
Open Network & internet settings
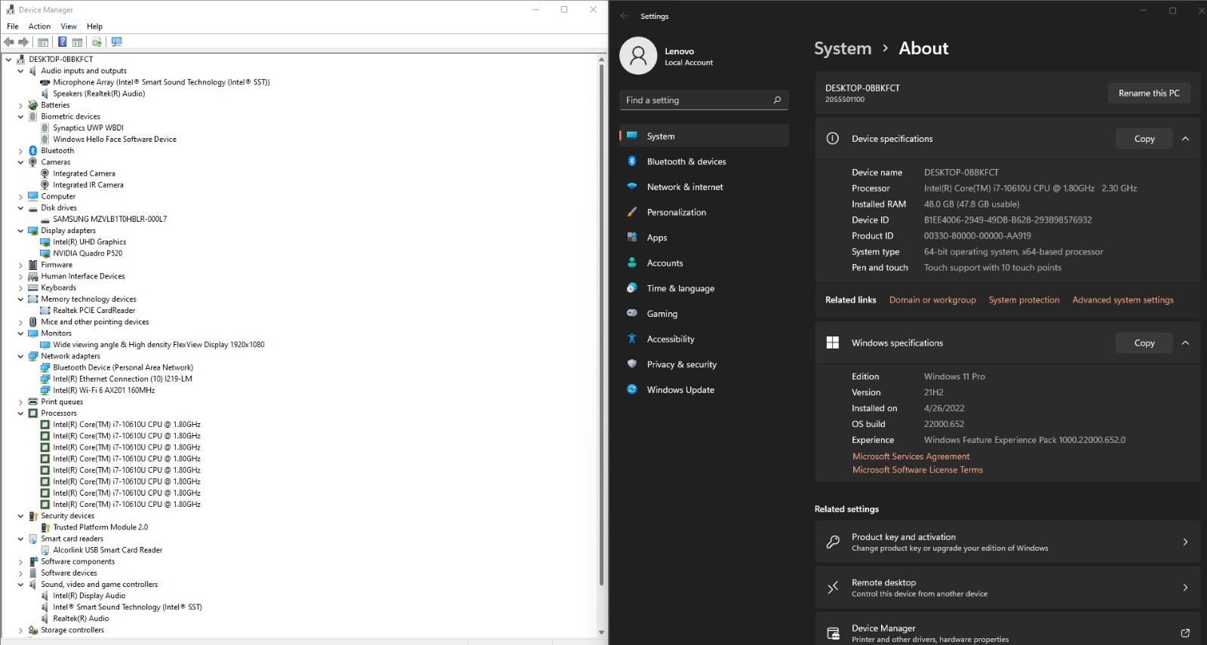(x=704, y=187)
